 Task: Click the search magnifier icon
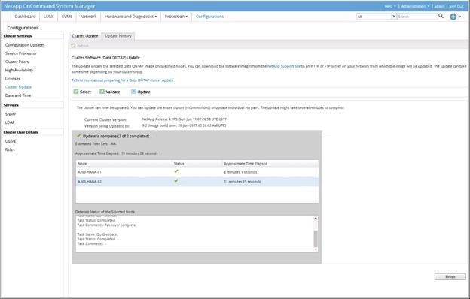[441, 16]
